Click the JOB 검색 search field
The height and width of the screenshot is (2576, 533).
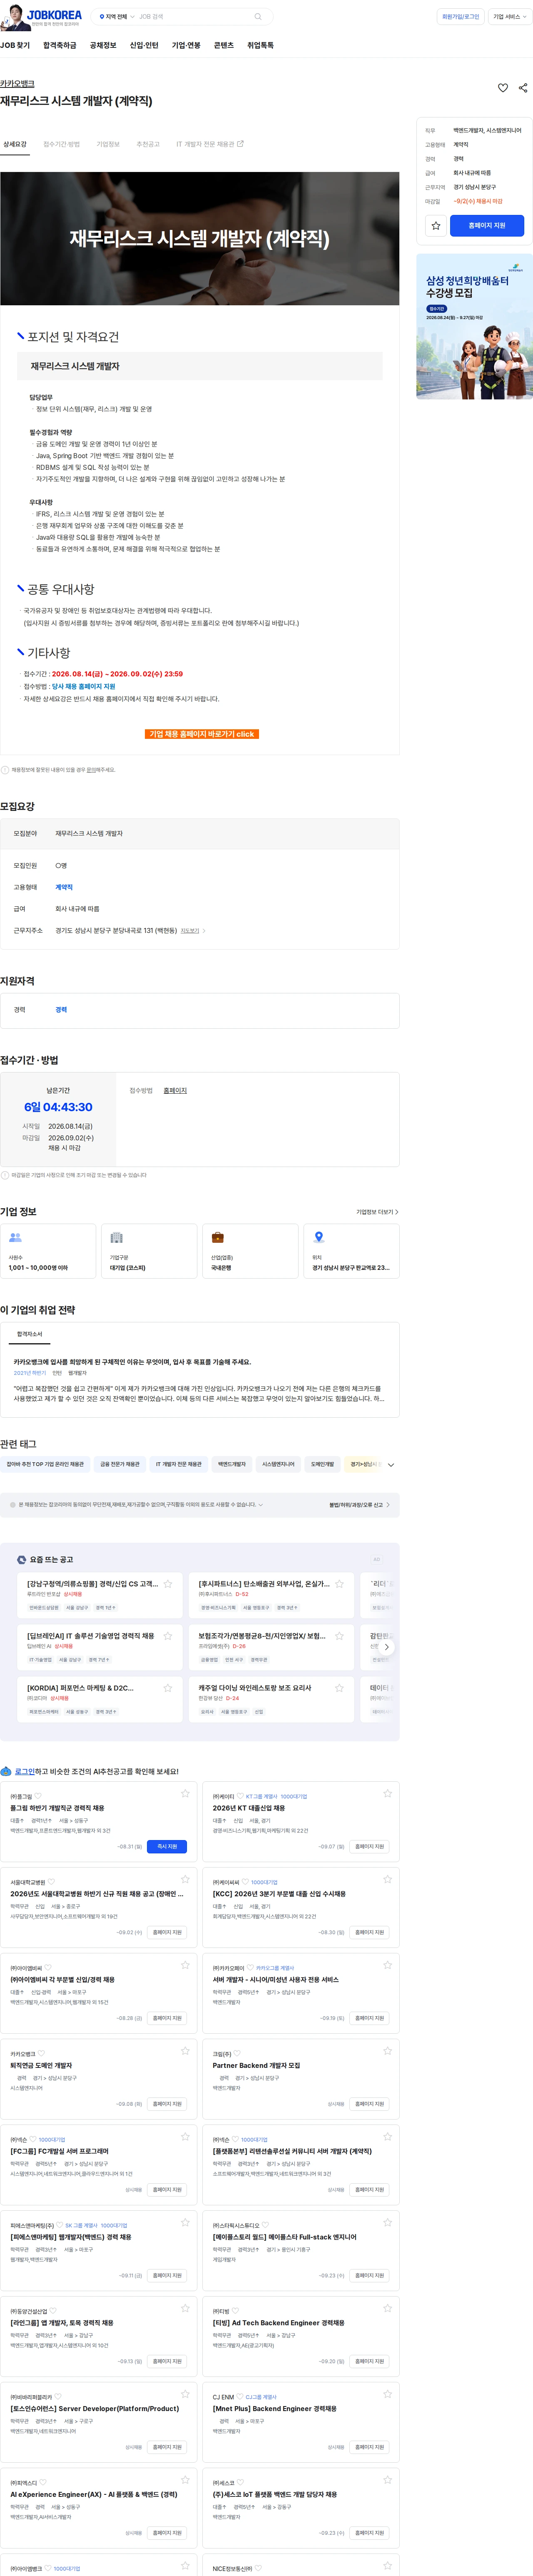pyautogui.click(x=195, y=17)
